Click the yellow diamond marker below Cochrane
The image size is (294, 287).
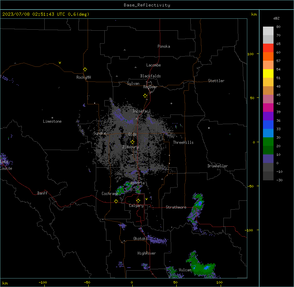116,201
